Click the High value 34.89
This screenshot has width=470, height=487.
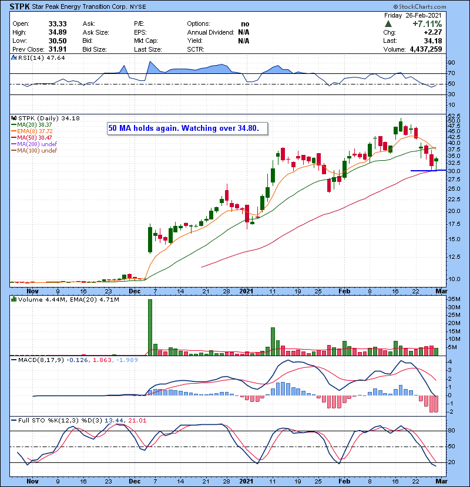coord(58,32)
